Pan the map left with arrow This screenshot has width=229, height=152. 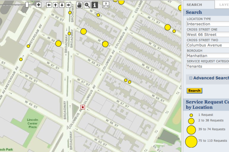click(49, 5)
